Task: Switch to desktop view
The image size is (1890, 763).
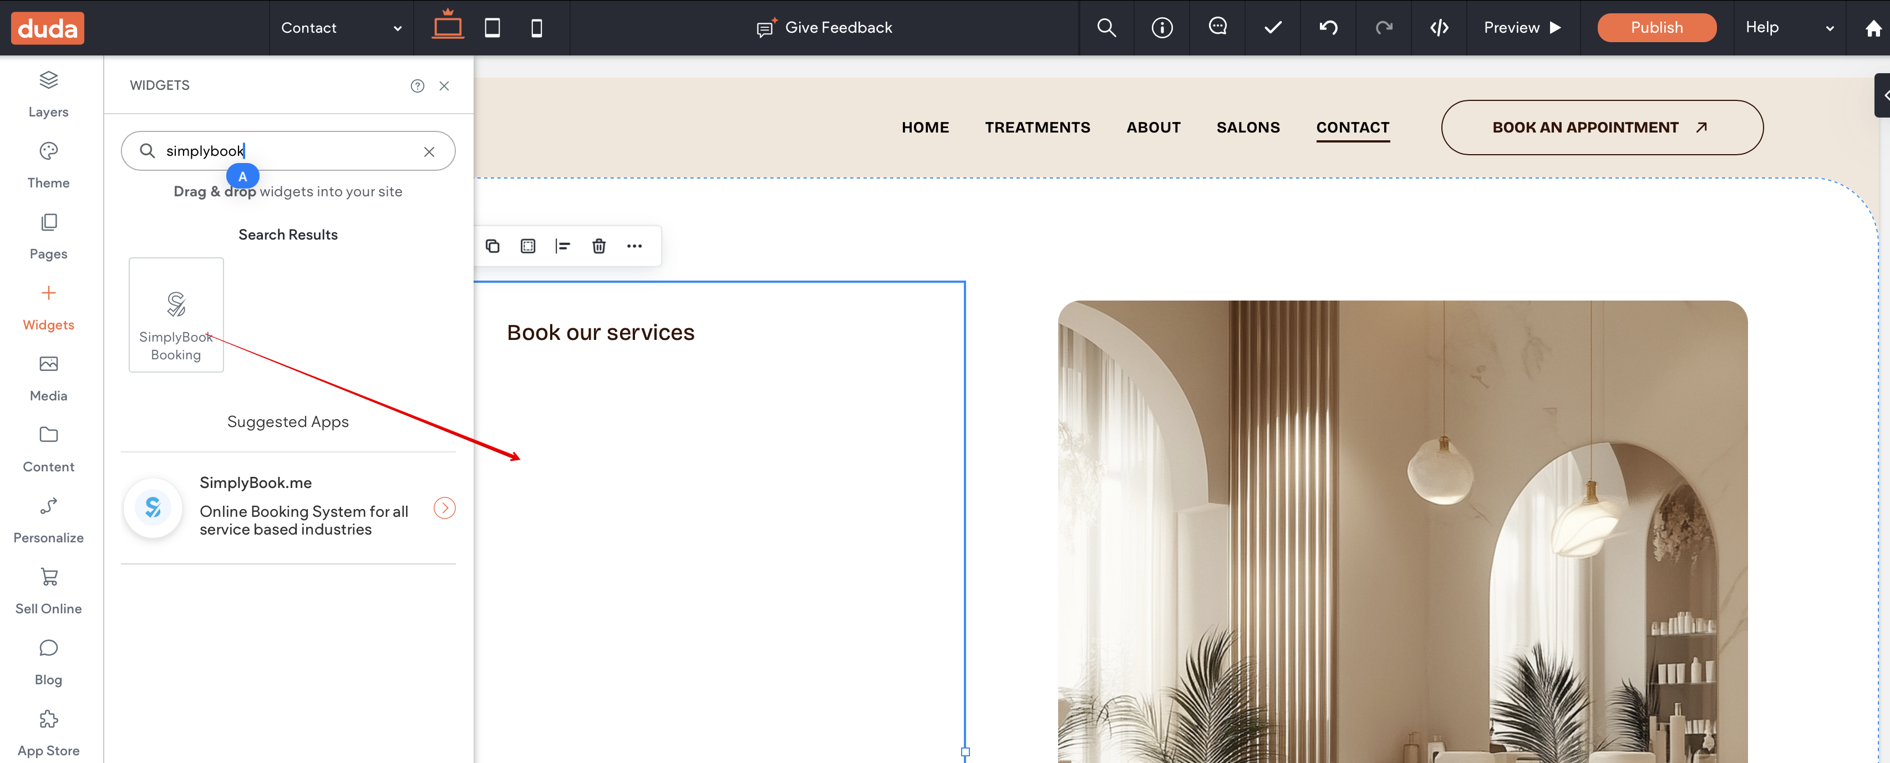Action: 447,27
